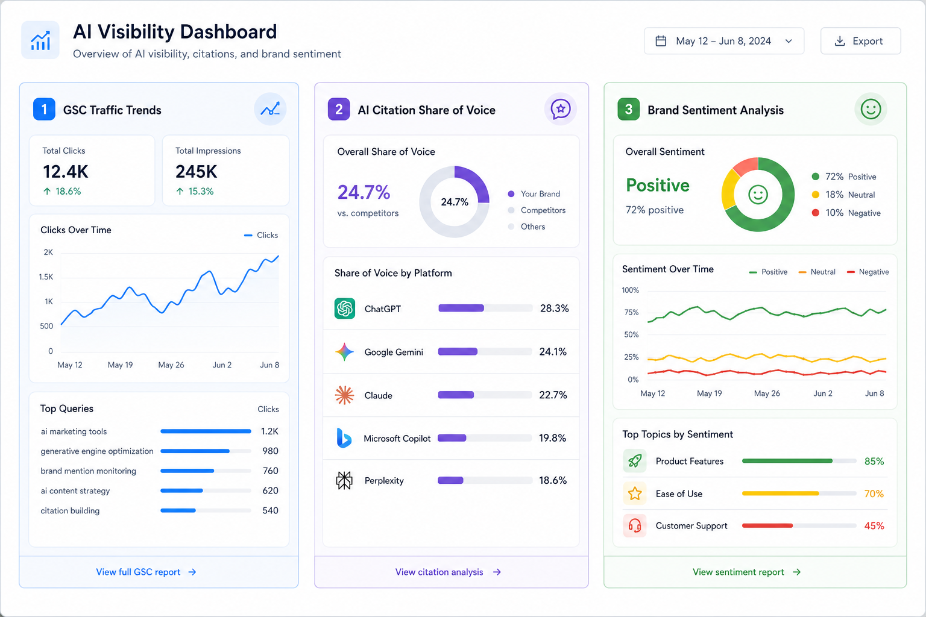The image size is (926, 617).
Task: Click the calendar icon in date picker
Action: [661, 41]
